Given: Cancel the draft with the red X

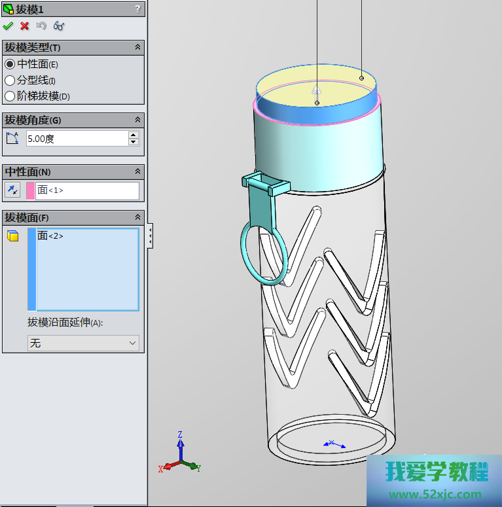Looking at the screenshot, I should coord(25,26).
